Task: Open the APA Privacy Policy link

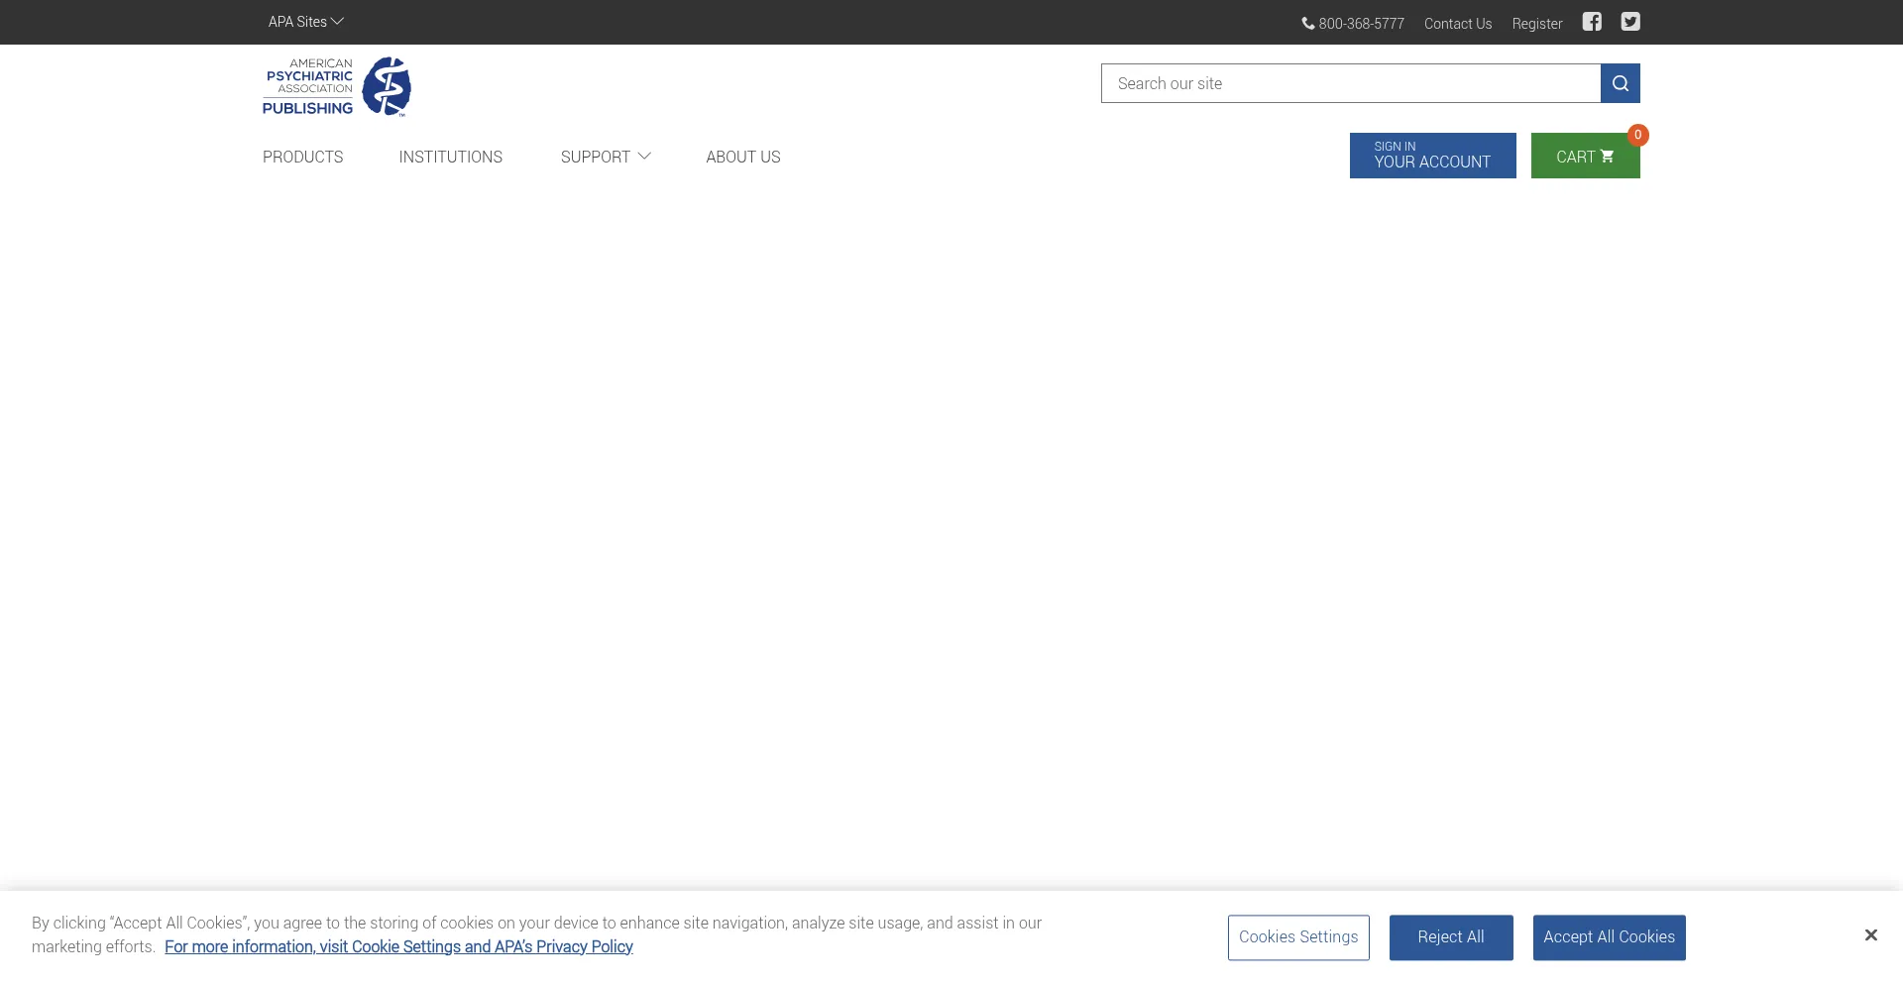Action: 398,947
